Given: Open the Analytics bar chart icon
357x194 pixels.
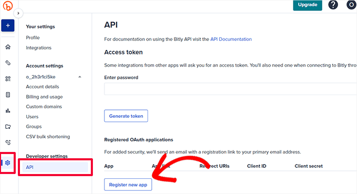Looking at the screenshot, I should click(8, 110).
